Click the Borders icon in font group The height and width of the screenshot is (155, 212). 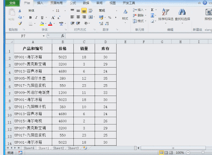[x=31, y=24]
